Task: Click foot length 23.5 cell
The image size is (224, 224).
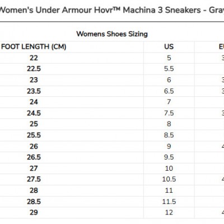Action: (34, 91)
